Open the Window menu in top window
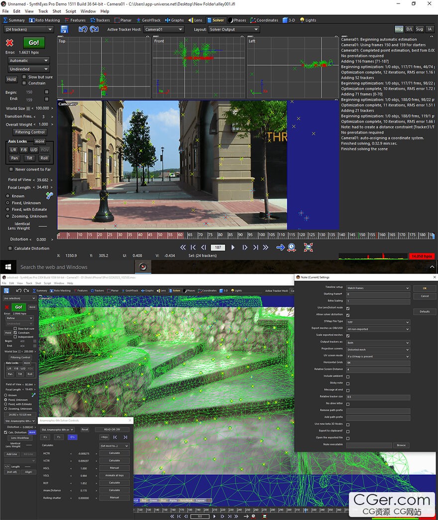438x520 pixels. coord(88,11)
